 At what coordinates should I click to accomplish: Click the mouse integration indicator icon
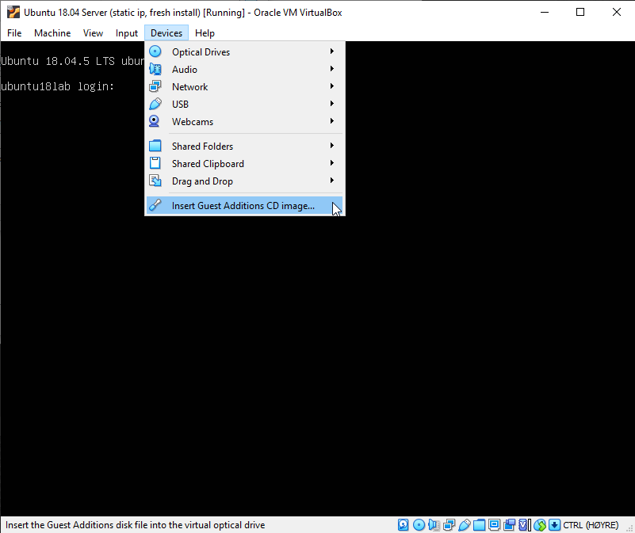coord(539,525)
